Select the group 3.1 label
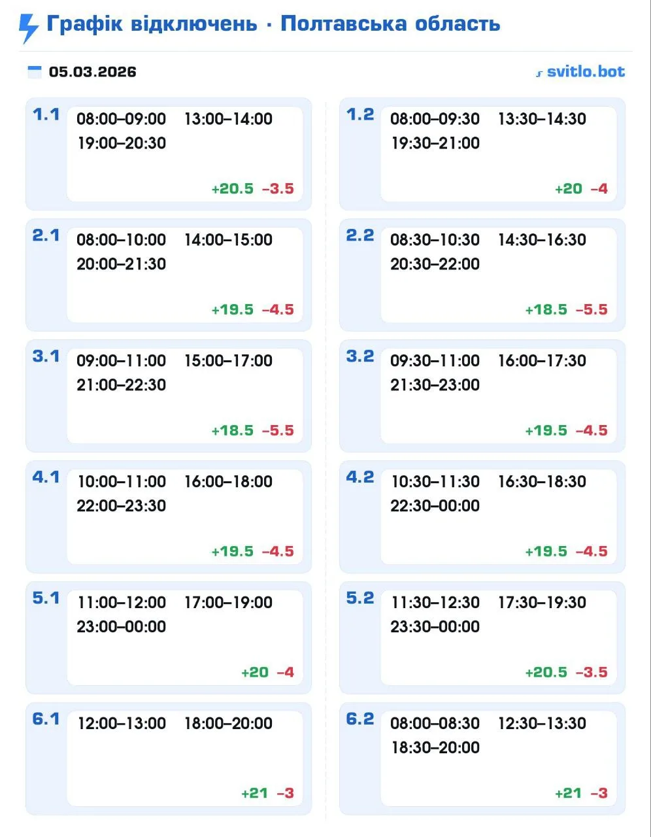Screen dimensions: 651x837 pos(46,356)
